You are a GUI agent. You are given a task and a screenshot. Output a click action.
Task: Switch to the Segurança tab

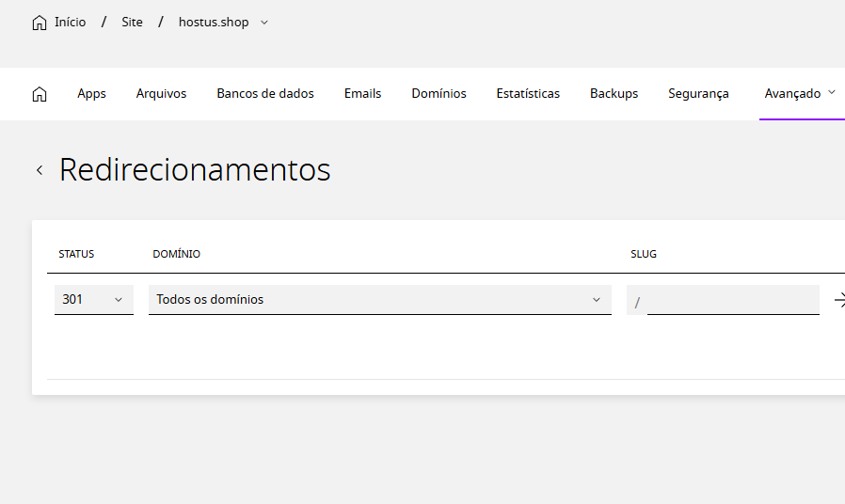[698, 94]
